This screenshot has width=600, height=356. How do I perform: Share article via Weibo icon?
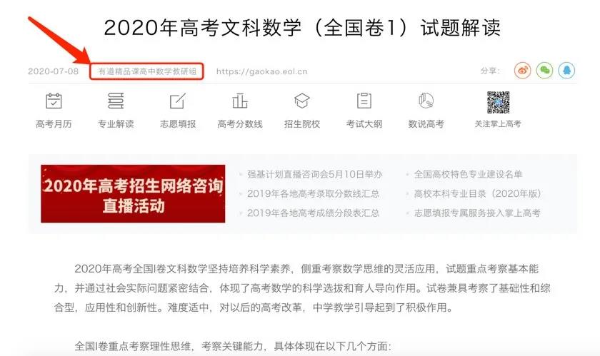pyautogui.click(x=522, y=71)
